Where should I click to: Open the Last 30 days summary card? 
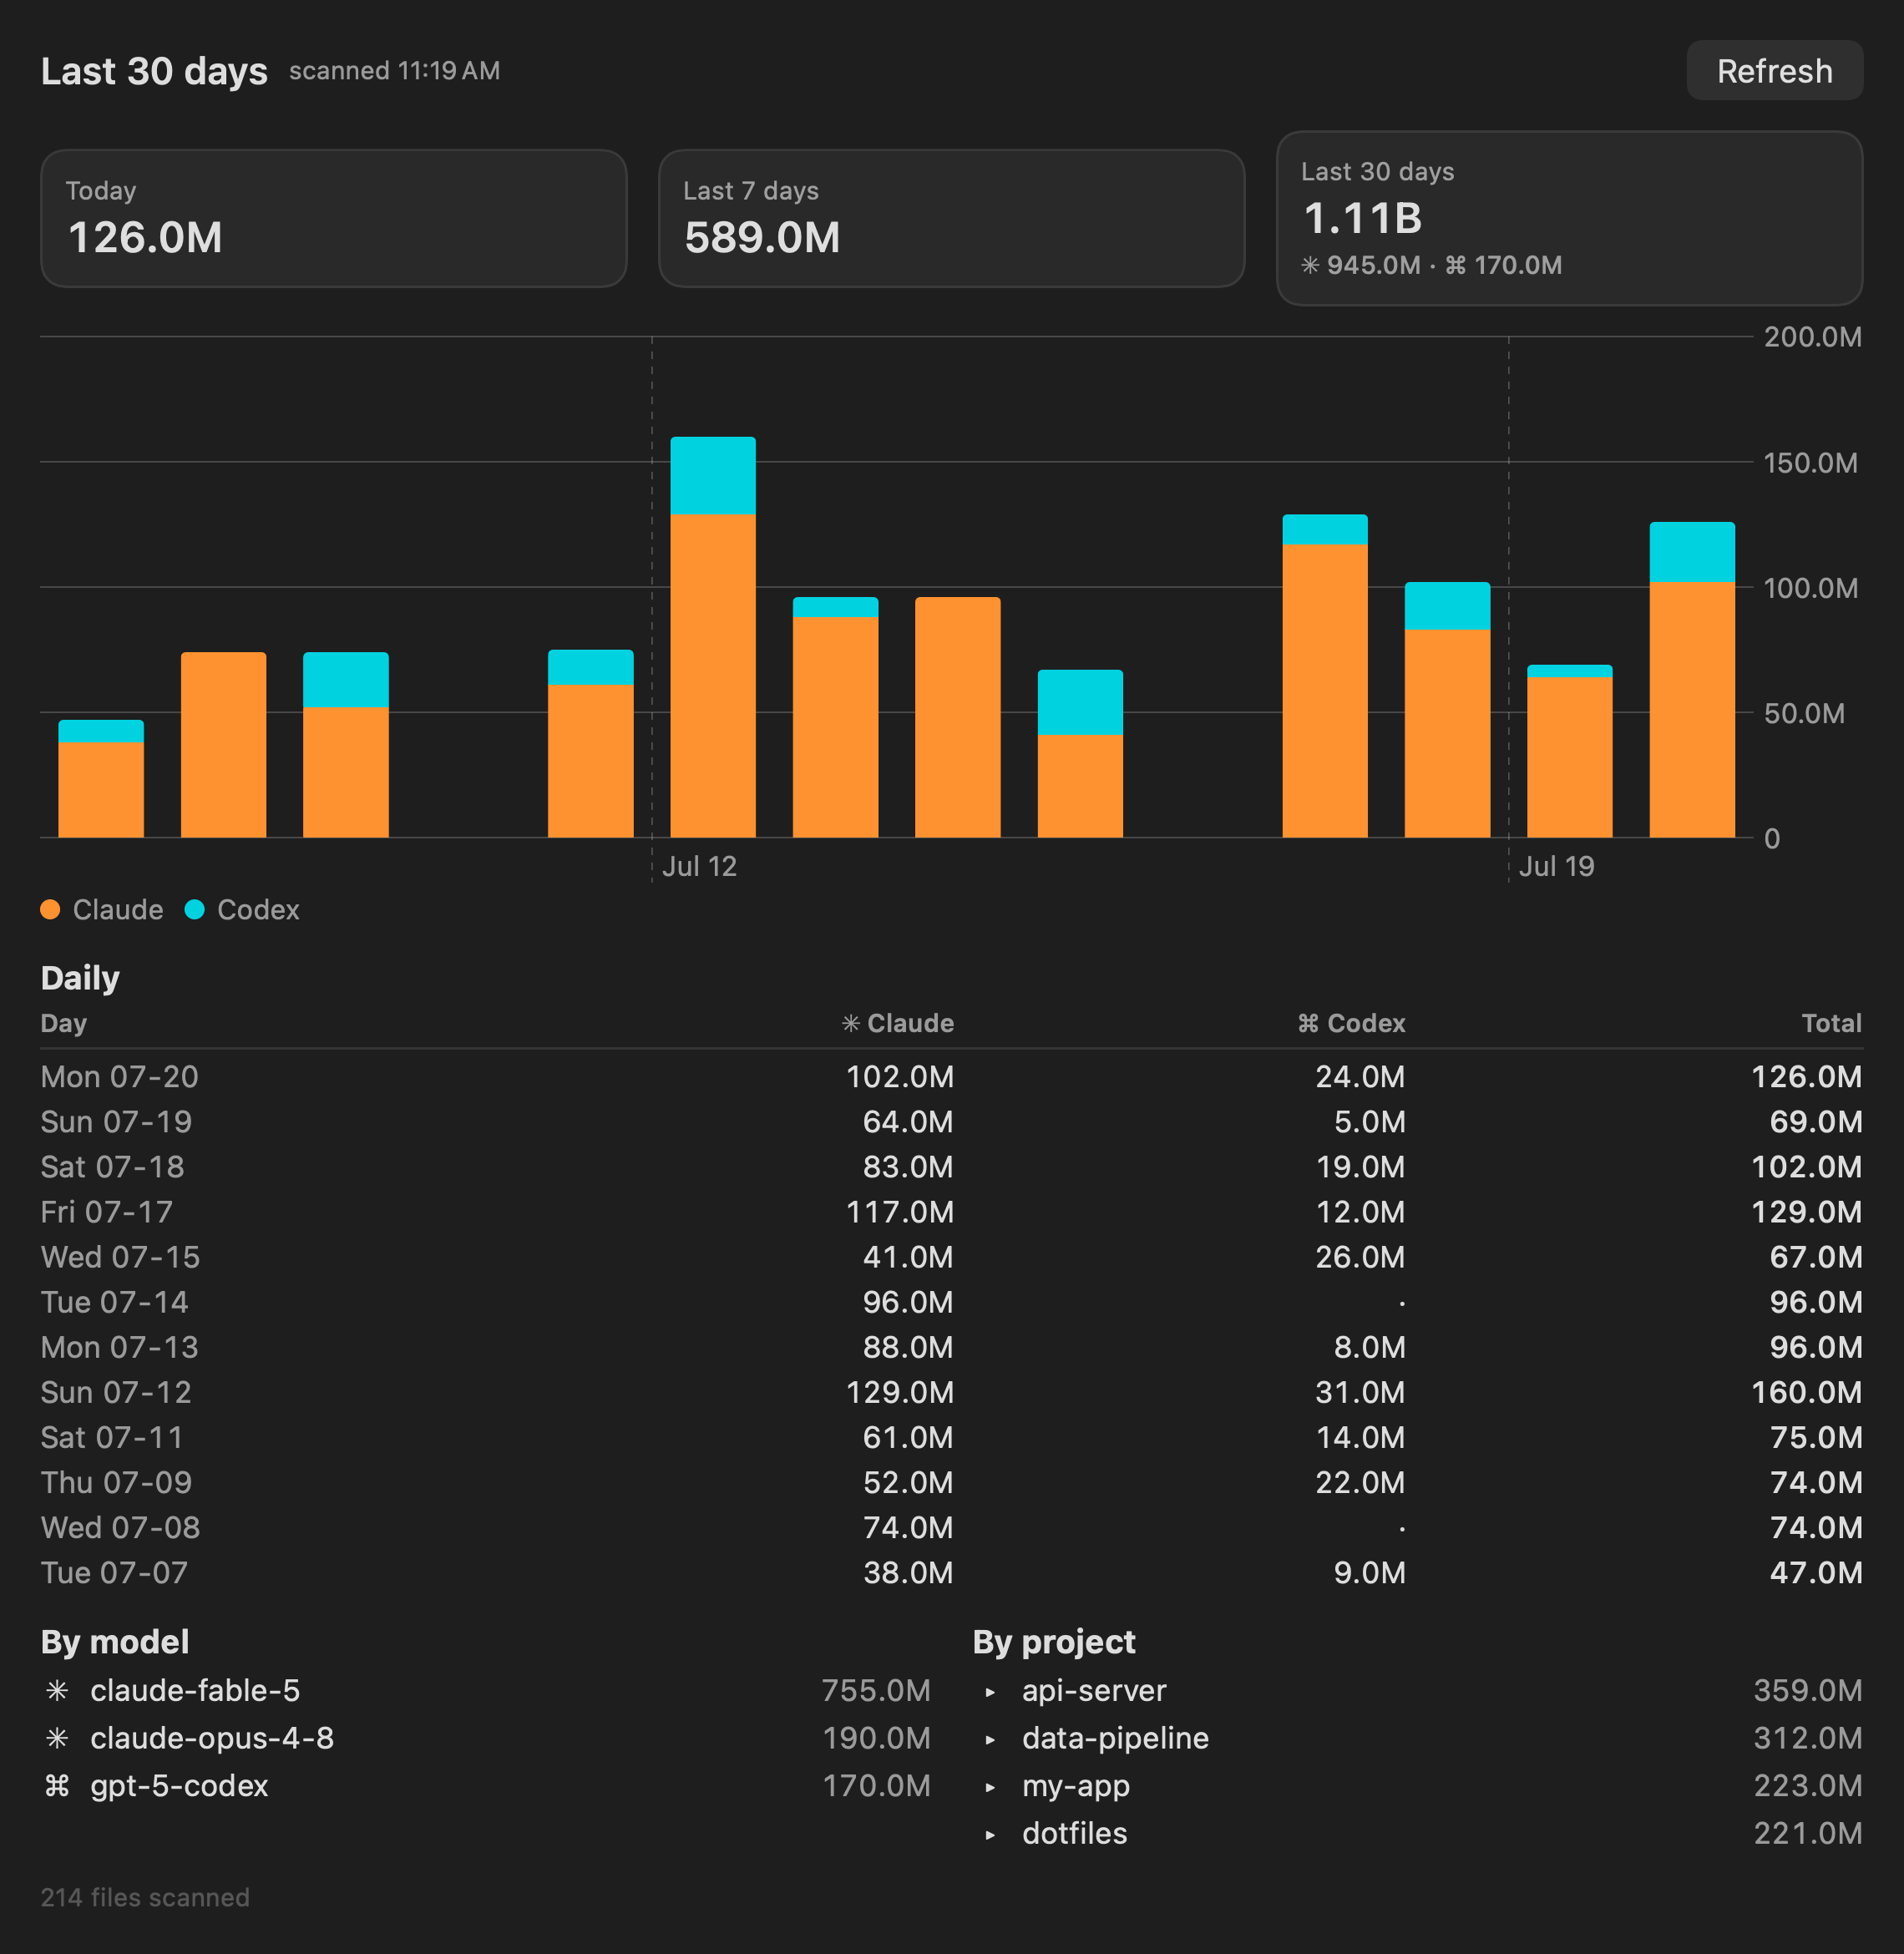[x=1569, y=218]
